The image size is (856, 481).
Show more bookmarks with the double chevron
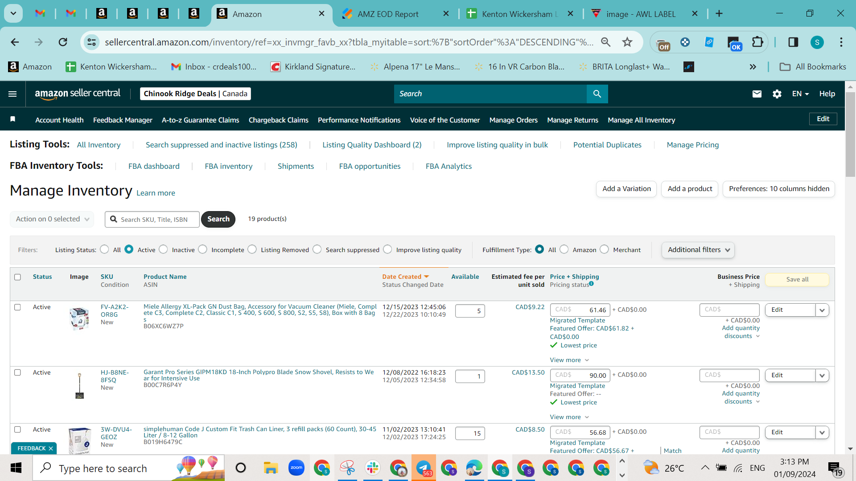753,67
